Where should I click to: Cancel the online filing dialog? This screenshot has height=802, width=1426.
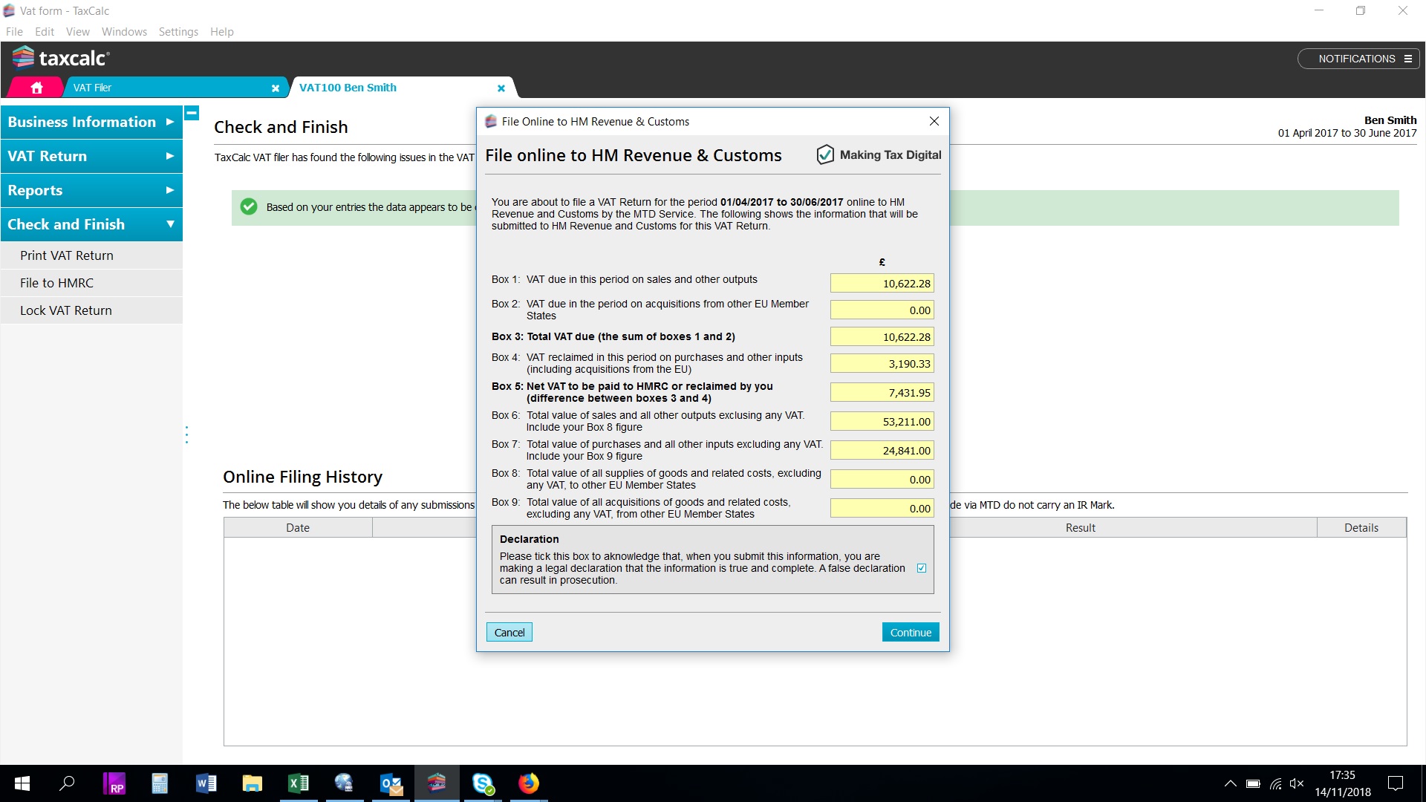pos(509,632)
